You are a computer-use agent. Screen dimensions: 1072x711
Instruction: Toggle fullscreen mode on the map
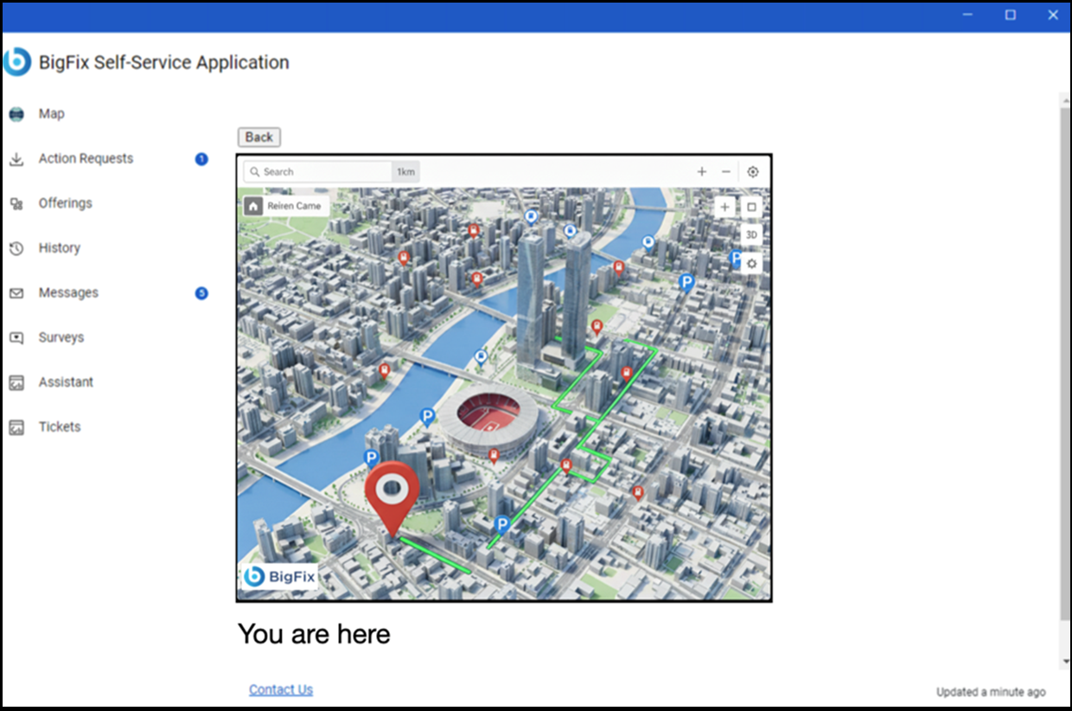pos(751,207)
